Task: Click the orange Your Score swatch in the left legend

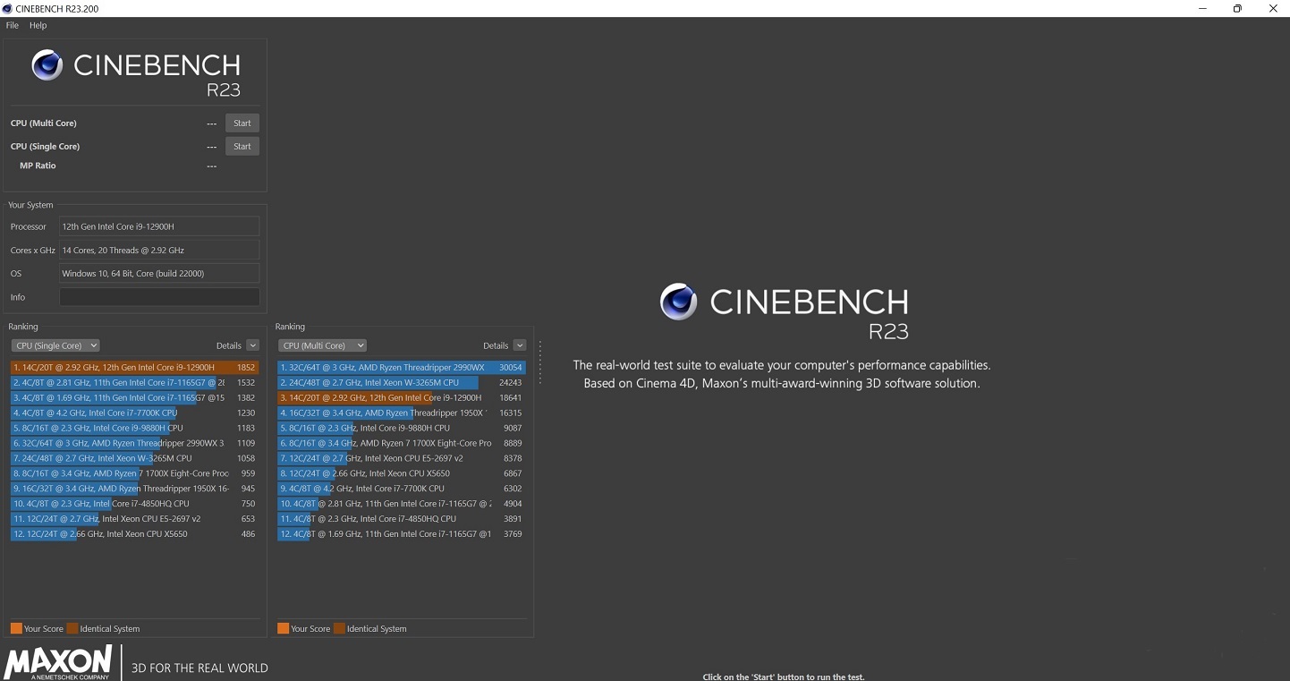Action: click(16, 629)
